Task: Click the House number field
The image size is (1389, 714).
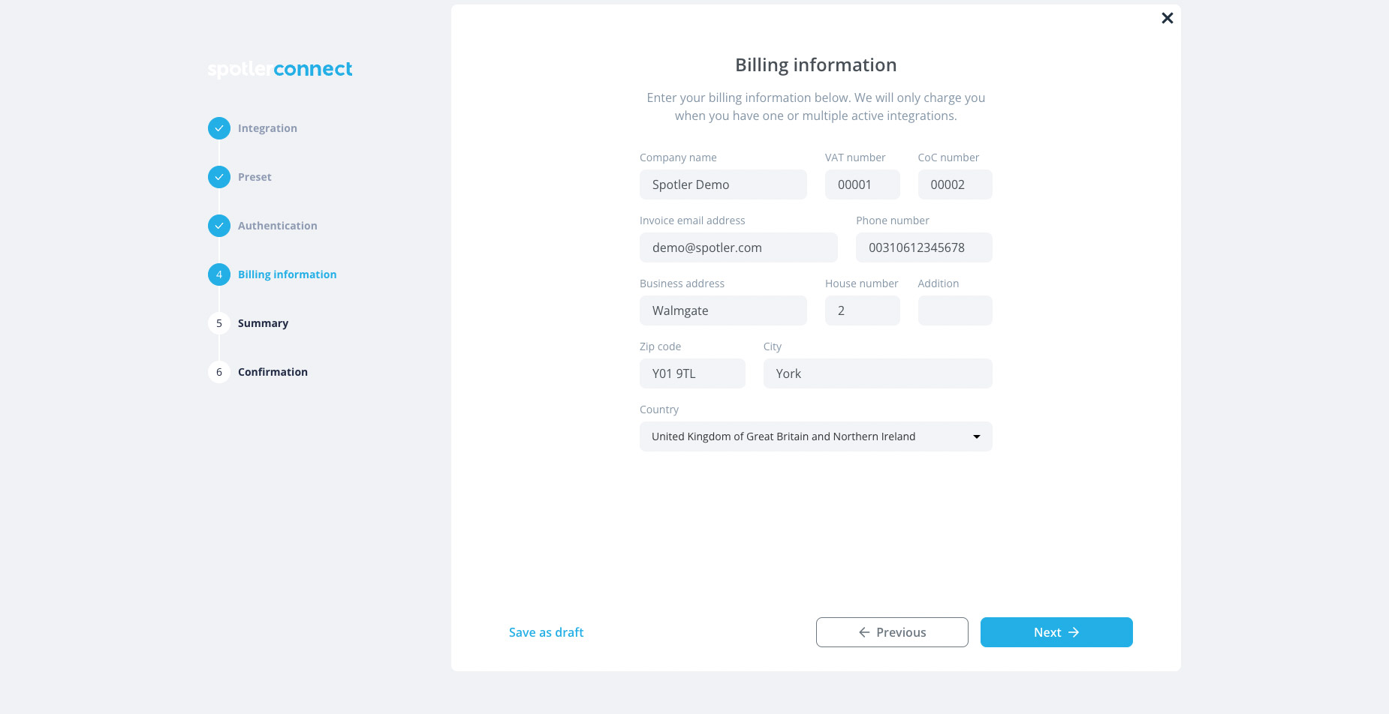Action: tap(862, 310)
